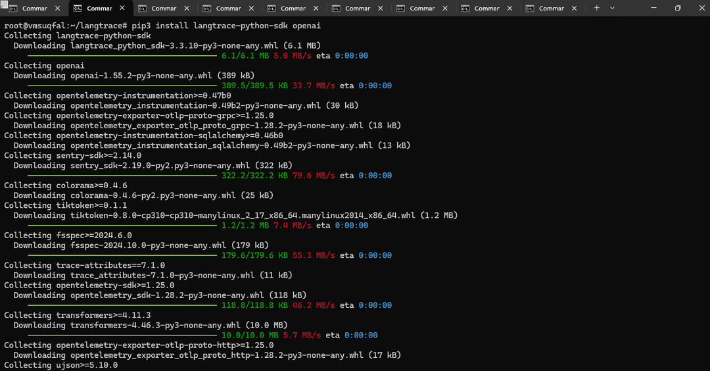This screenshot has width=710, height=371.
Task: Close the first terminal tab
Action: [57, 9]
